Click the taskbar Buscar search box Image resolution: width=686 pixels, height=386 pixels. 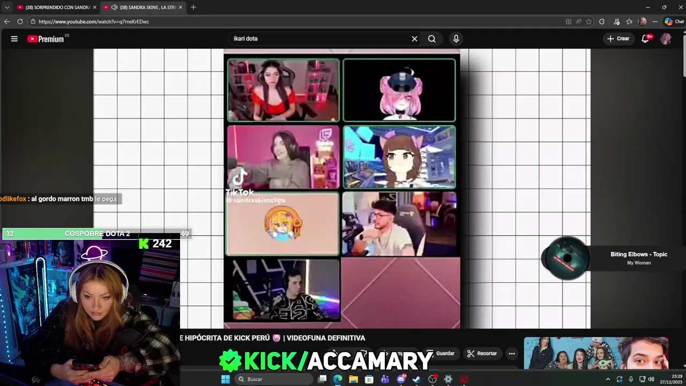[x=274, y=379]
